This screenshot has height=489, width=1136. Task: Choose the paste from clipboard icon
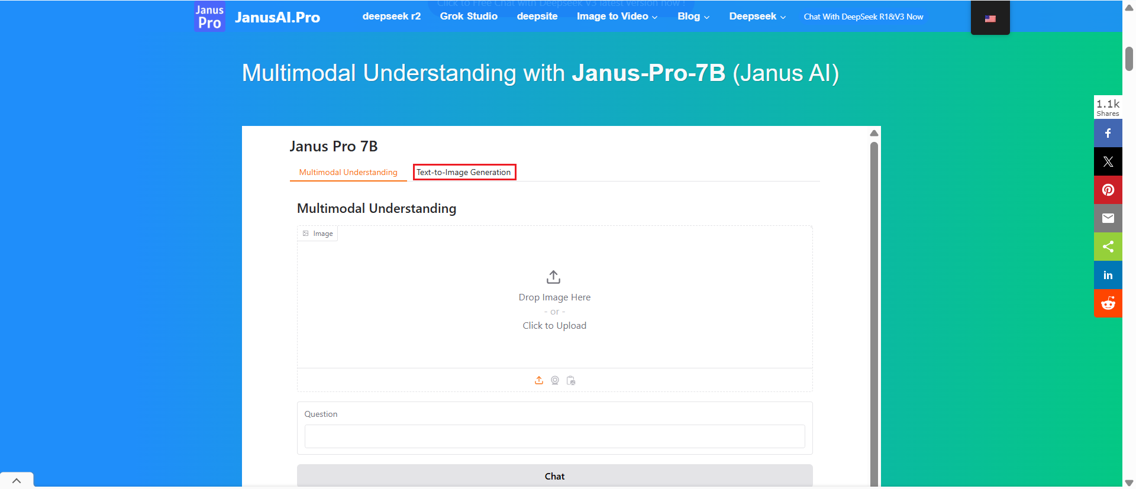[571, 380]
